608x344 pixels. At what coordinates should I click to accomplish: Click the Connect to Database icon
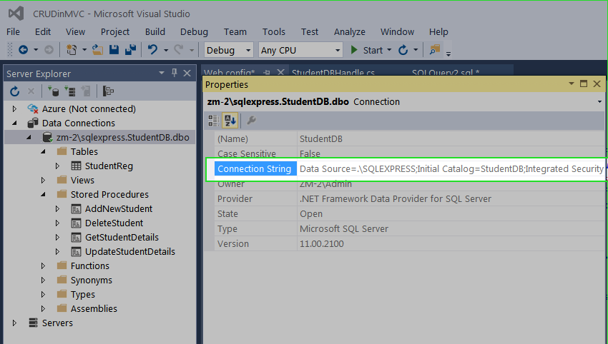53,91
